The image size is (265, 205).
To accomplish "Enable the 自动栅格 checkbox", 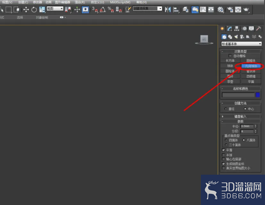I will [230, 56].
